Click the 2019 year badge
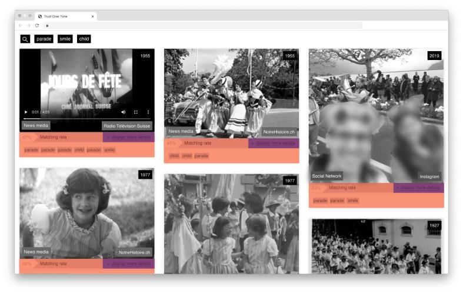This screenshot has width=463, height=293. tap(434, 56)
